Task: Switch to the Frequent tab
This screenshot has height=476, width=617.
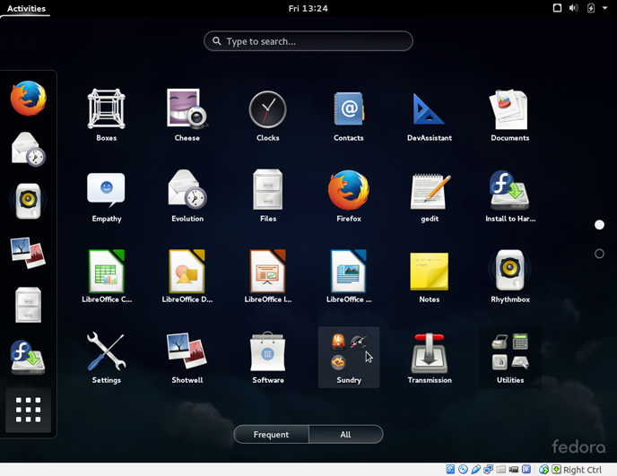Action: tap(271, 435)
